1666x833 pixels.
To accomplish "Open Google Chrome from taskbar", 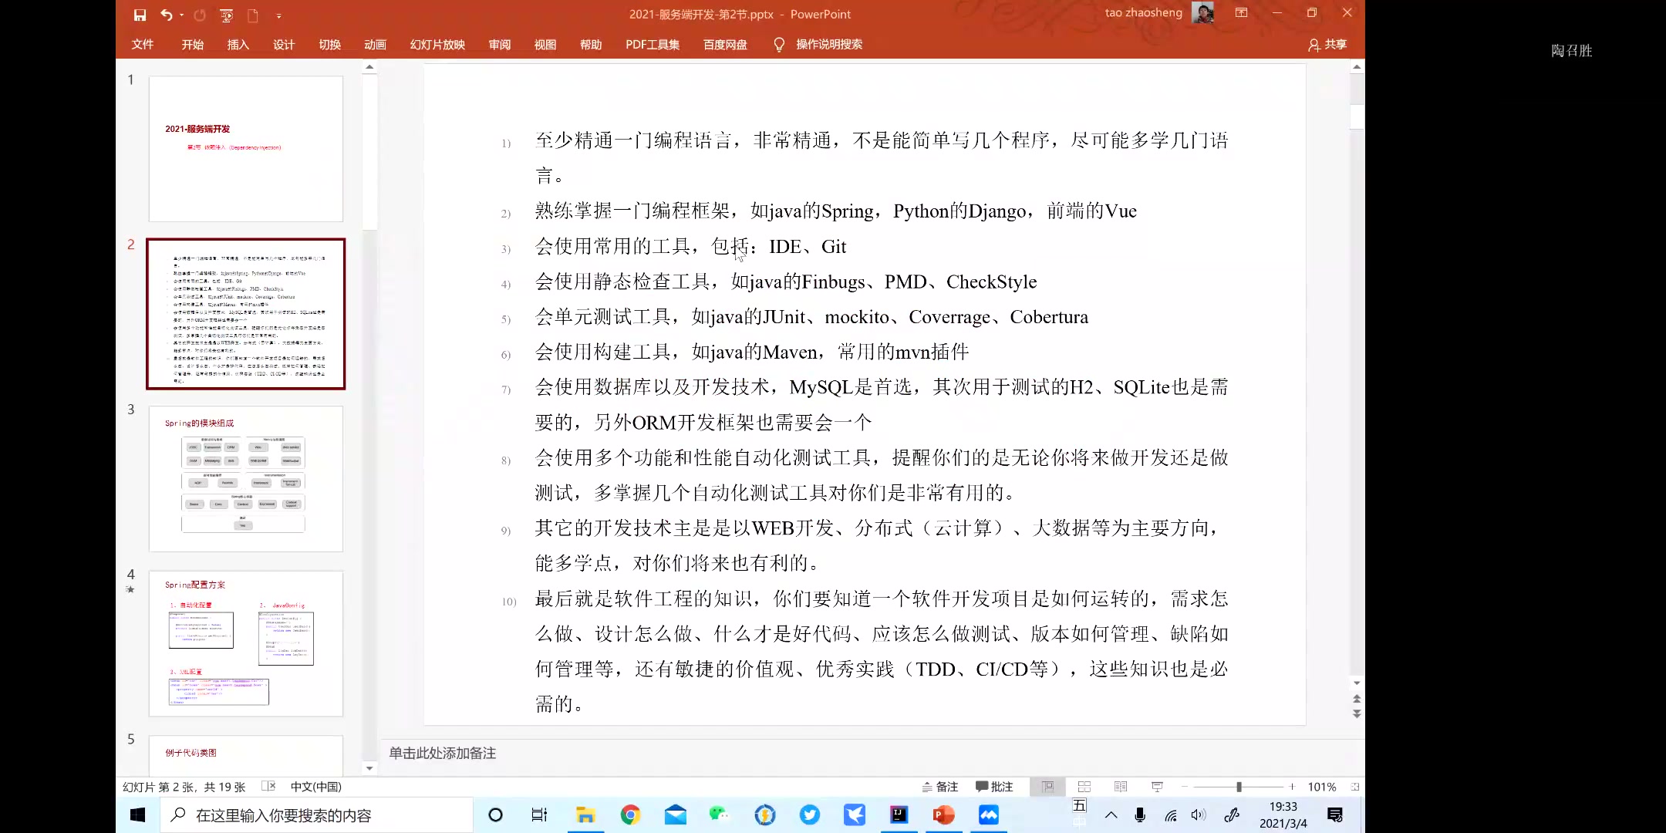I will [630, 814].
